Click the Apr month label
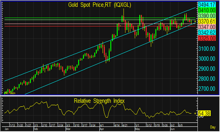The image size is (220, 132). (102, 129)
